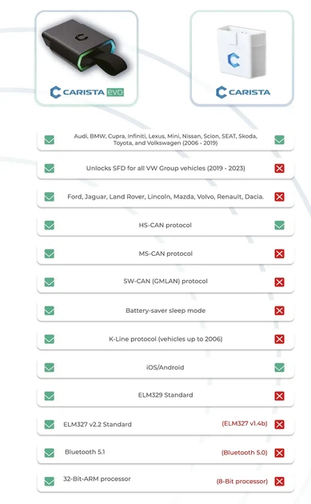This screenshot has height=504, width=311.
Task: Click the Carista EVO black adapter image
Action: (x=85, y=47)
